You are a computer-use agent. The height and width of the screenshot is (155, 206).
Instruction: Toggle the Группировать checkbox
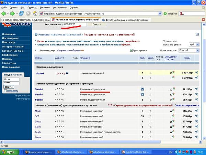pos(131,50)
